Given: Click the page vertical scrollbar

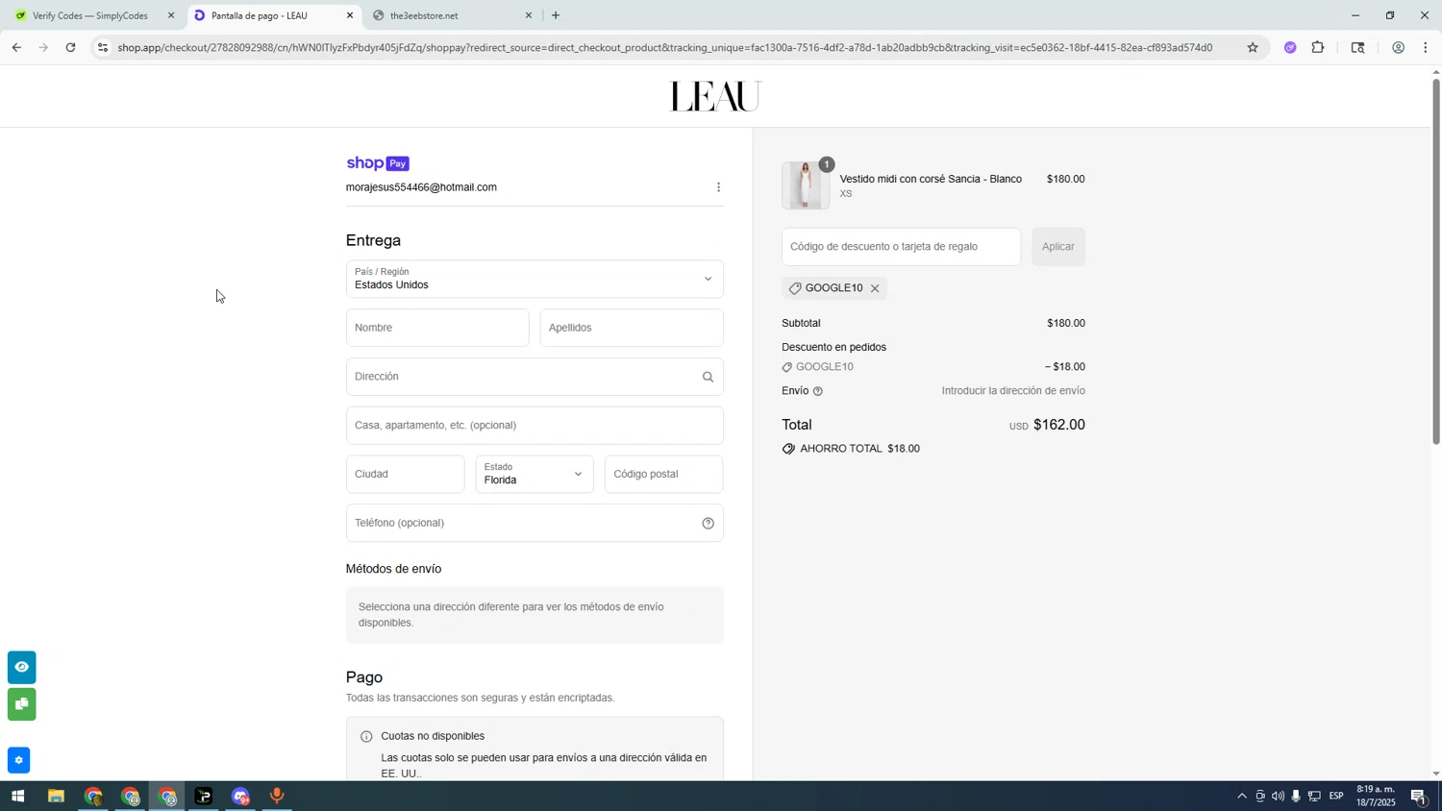Looking at the screenshot, I should click(1436, 261).
